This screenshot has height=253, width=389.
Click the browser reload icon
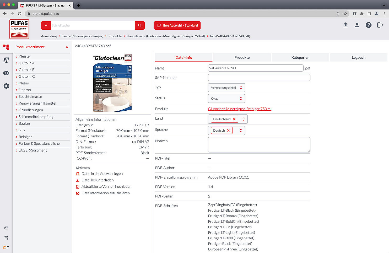point(20,13)
